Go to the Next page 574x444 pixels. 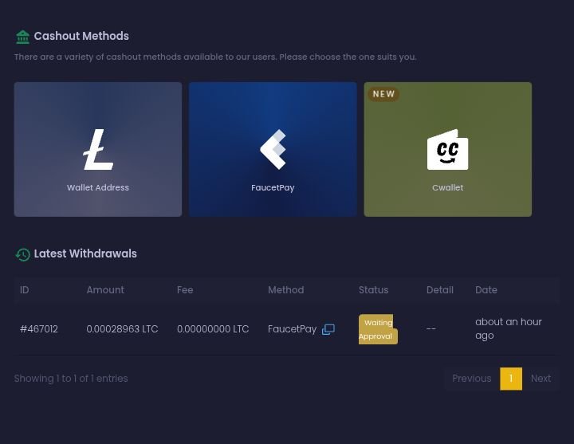[541, 379]
